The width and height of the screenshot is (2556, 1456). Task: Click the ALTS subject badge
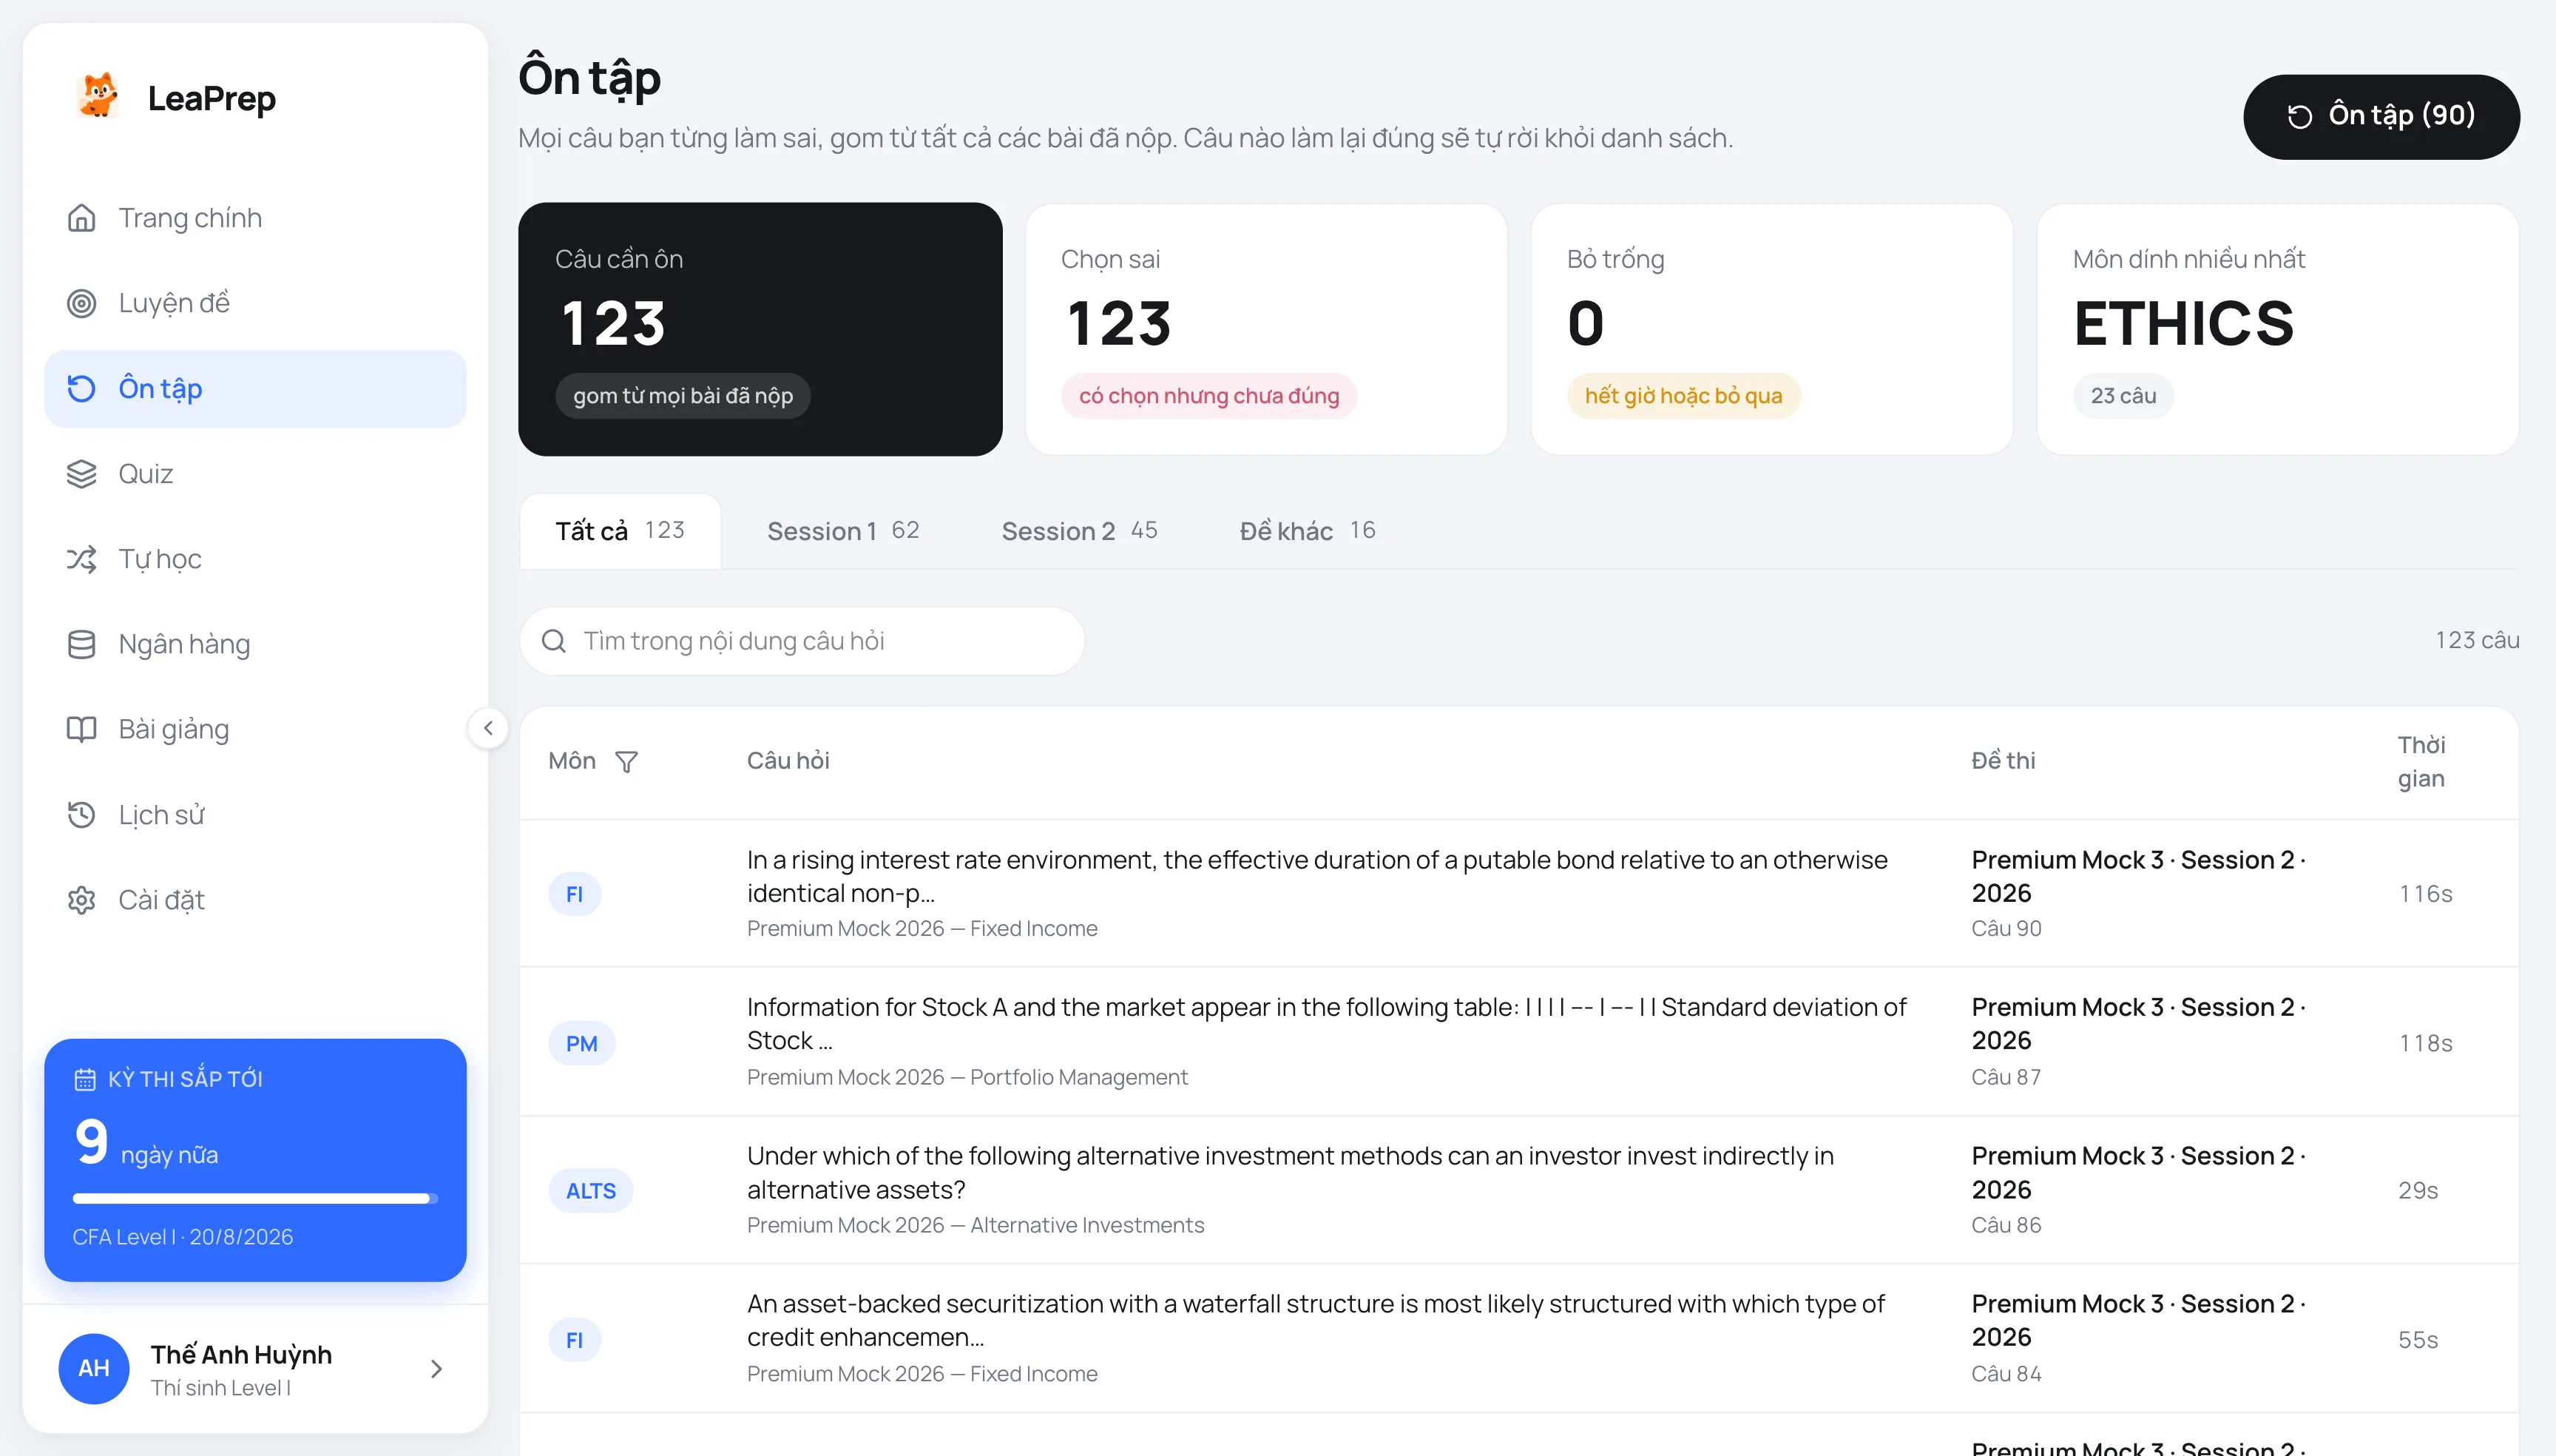point(591,1191)
